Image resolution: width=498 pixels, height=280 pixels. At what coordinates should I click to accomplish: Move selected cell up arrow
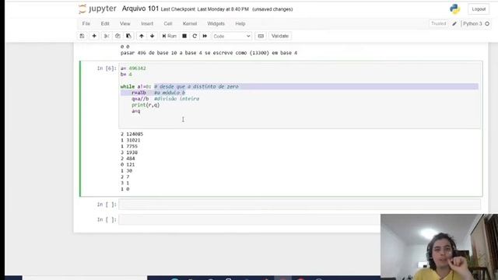click(142, 36)
